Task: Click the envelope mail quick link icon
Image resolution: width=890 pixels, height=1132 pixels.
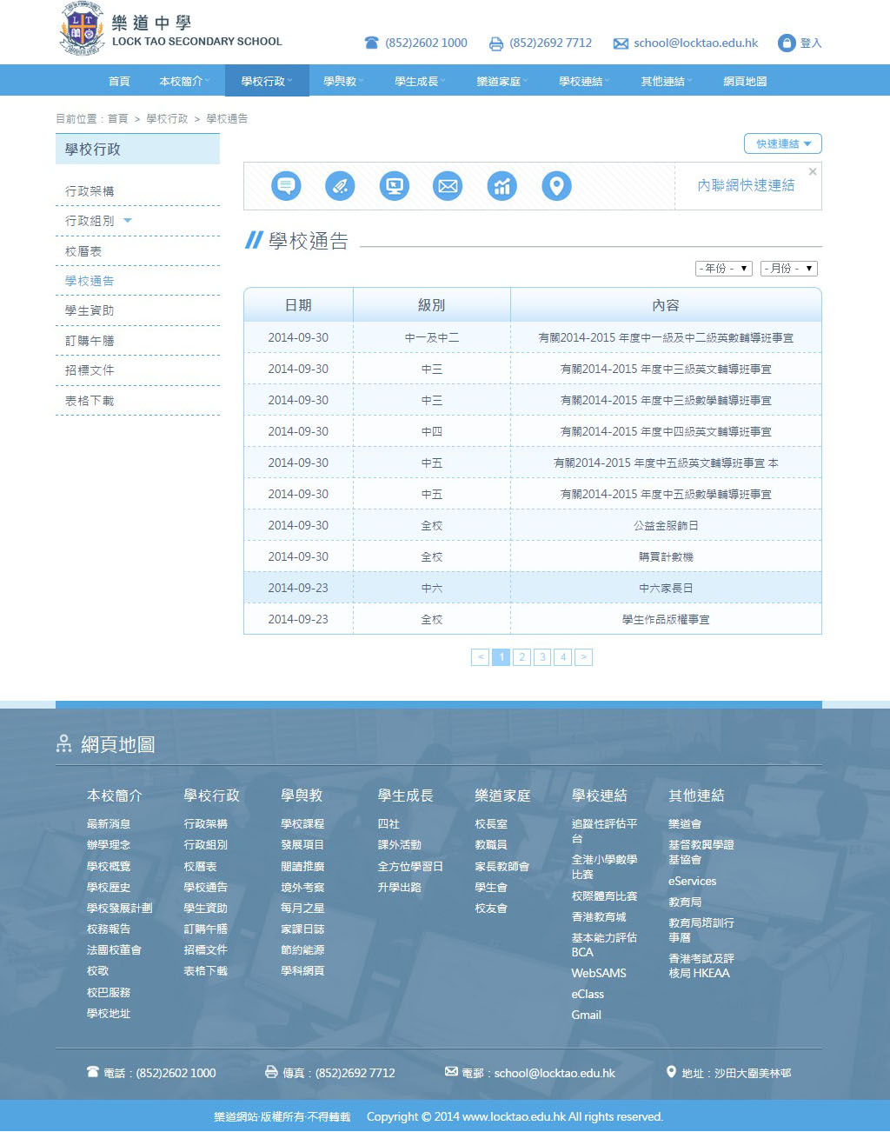Action: click(448, 186)
